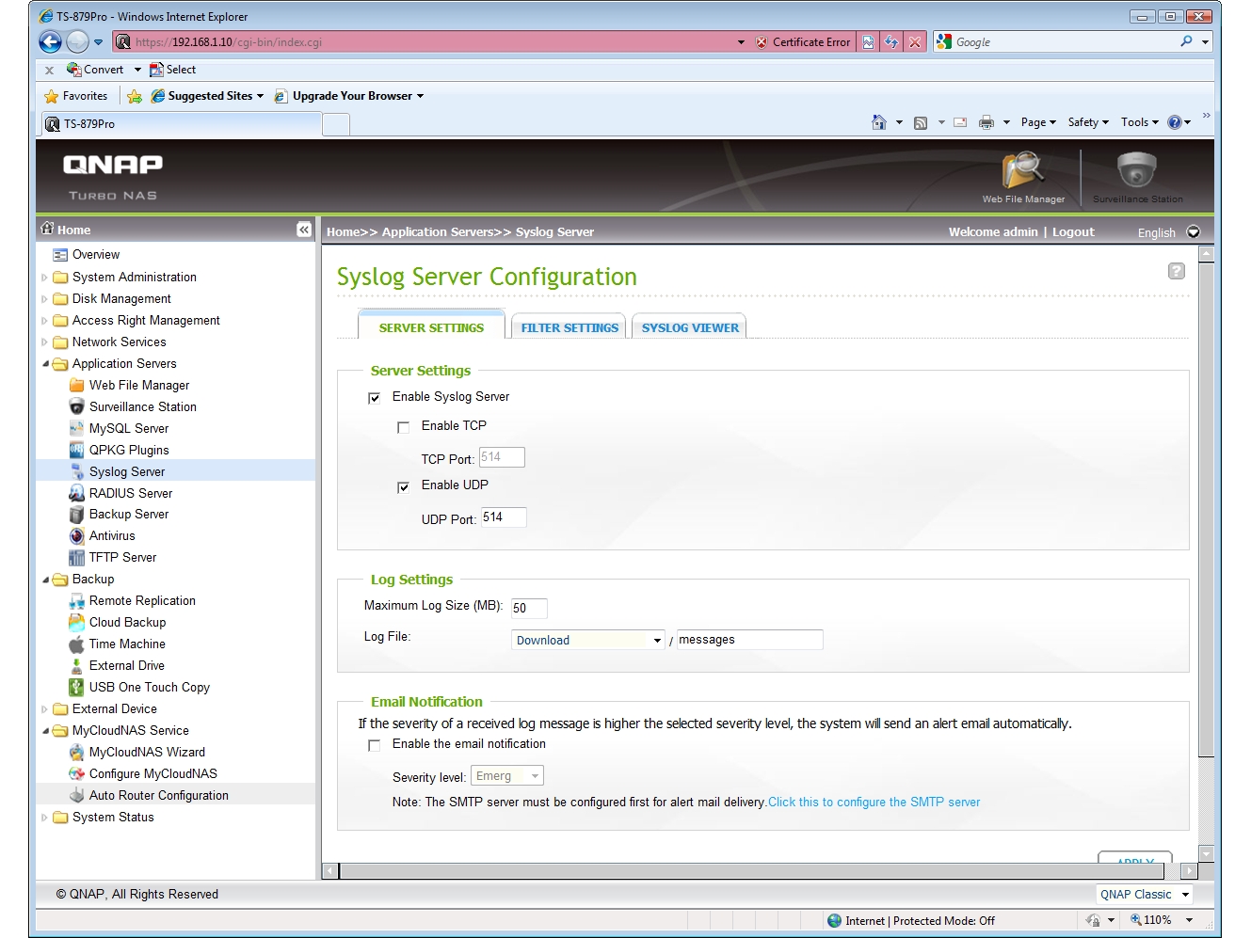Click the Cloud Backup icon
Image resolution: width=1251 pixels, height=938 pixels.
pos(77,623)
